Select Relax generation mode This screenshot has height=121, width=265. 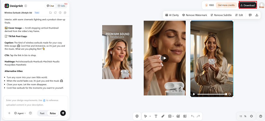pos(53,113)
